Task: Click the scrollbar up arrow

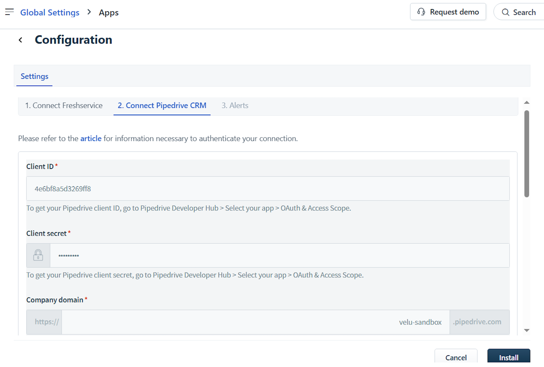Action: click(x=527, y=103)
